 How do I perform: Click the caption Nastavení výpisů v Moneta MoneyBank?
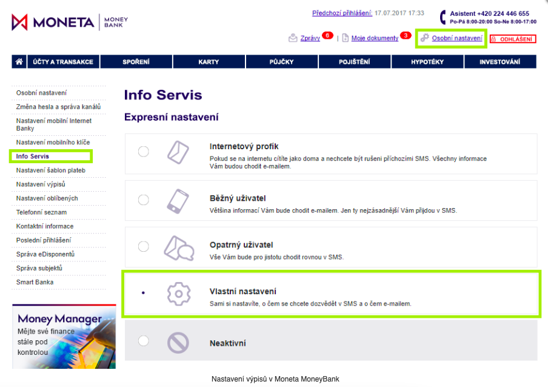(275, 379)
